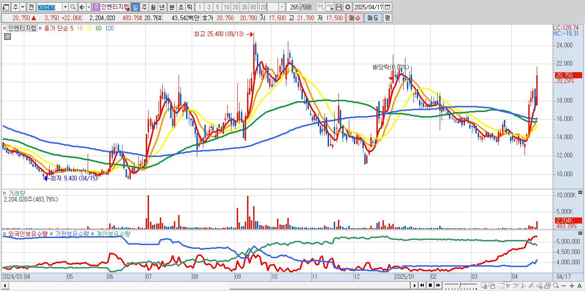Viewport: 585px width, 291px height.
Task: Click the window grid layout icon
Action: 484,285
